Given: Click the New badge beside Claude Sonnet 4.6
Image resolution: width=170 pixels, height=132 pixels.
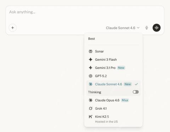Looking at the screenshot, I should coord(127,84).
